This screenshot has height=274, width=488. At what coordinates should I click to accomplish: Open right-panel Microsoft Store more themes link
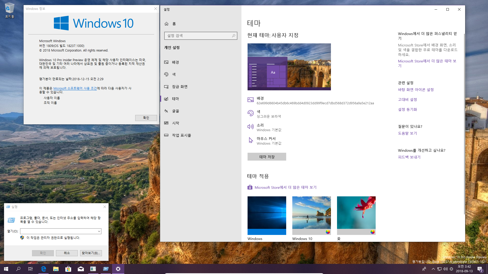click(x=427, y=63)
